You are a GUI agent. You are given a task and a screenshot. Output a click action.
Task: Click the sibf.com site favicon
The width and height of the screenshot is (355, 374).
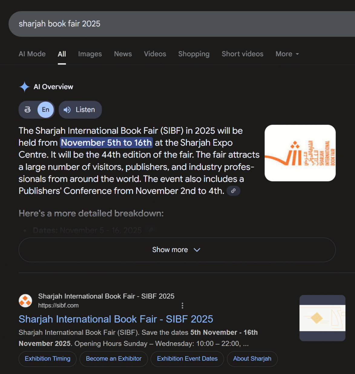[25, 301]
